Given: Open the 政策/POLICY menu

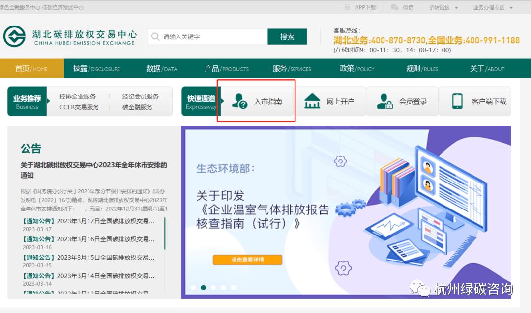Looking at the screenshot, I should tap(356, 69).
